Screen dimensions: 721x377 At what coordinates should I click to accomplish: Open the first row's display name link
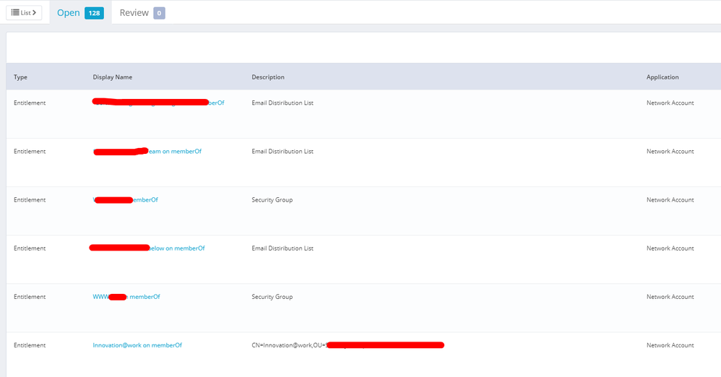click(215, 103)
